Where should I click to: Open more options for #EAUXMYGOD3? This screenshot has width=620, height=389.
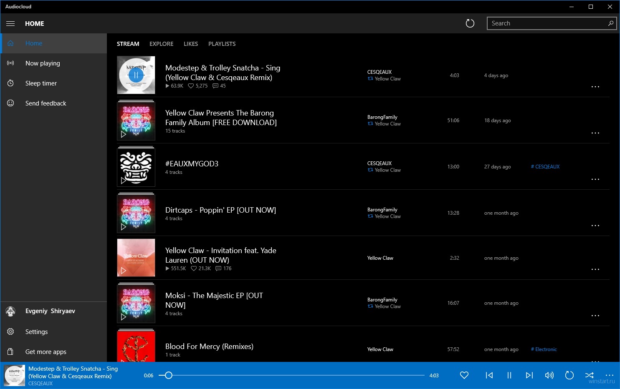point(595,180)
